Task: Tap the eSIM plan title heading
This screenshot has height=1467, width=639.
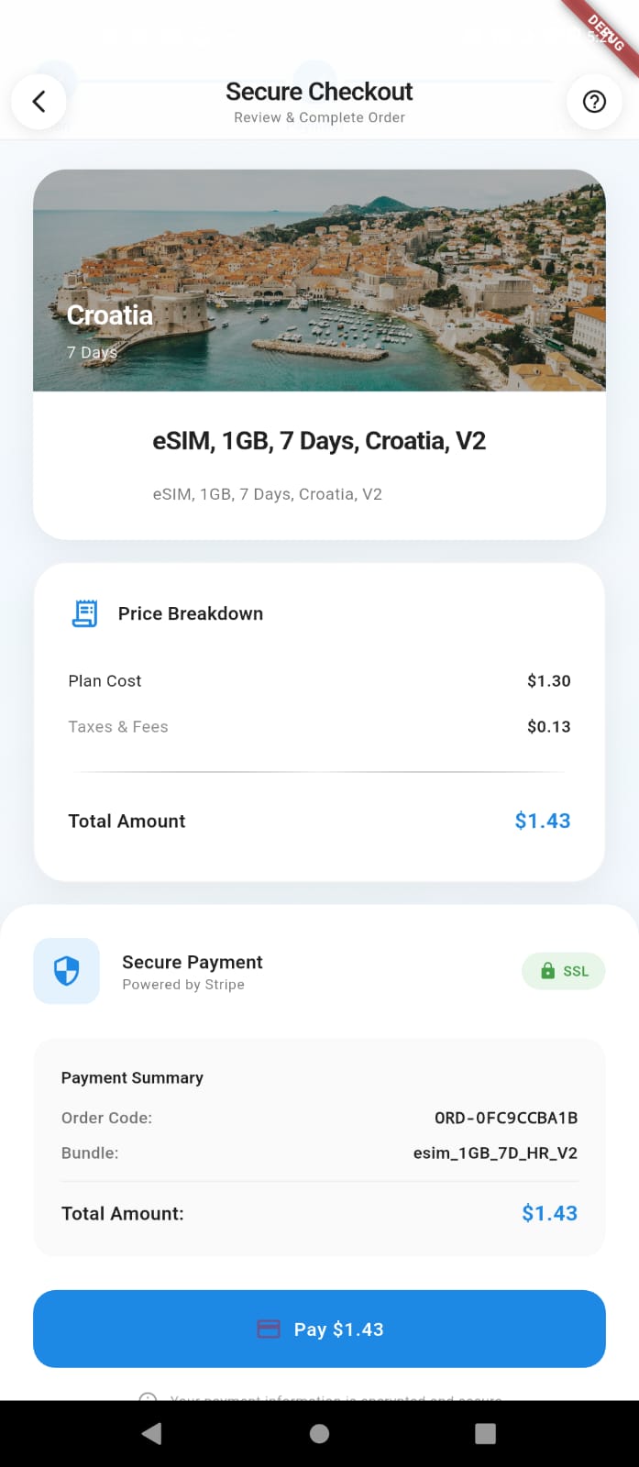Action: tap(319, 441)
